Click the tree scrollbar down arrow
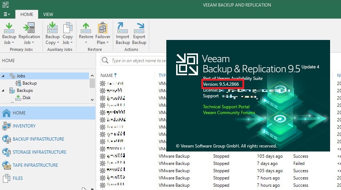341x190 pixels. (x=92, y=100)
